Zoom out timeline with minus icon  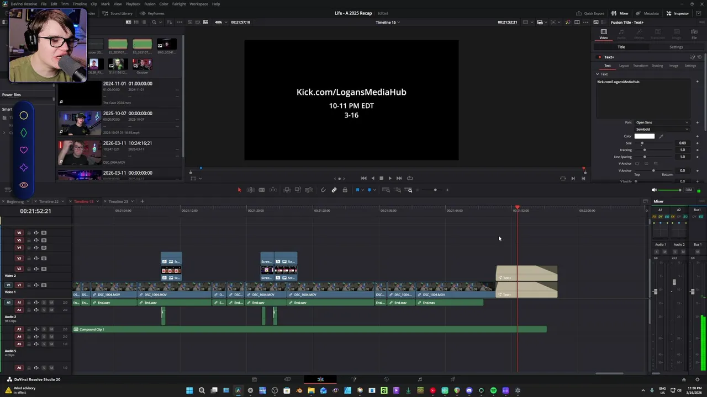click(418, 190)
